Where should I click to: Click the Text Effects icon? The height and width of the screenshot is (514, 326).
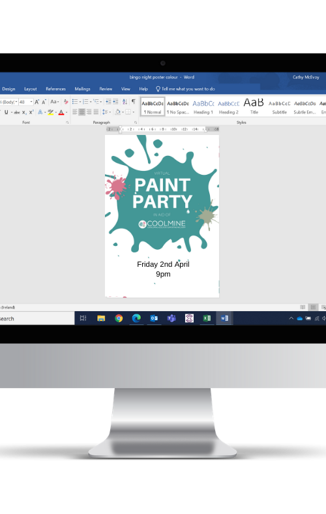coord(40,112)
